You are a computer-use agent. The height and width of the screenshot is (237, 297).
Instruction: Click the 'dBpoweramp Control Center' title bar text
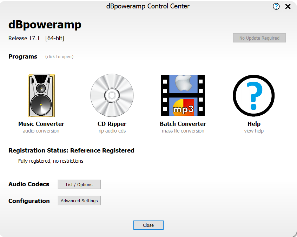(148, 6)
